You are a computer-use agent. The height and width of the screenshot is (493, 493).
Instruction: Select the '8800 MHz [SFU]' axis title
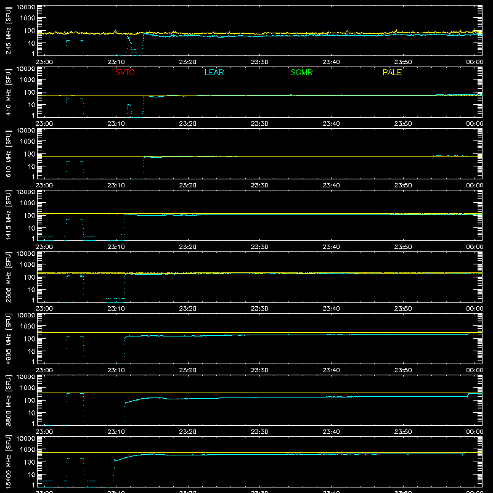pyautogui.click(x=8, y=401)
